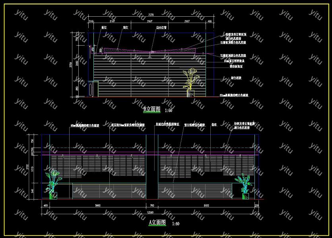332x238 pixels.
Task: Click the 日光灯管 fluorescent tube label
Action: (x=161, y=27)
